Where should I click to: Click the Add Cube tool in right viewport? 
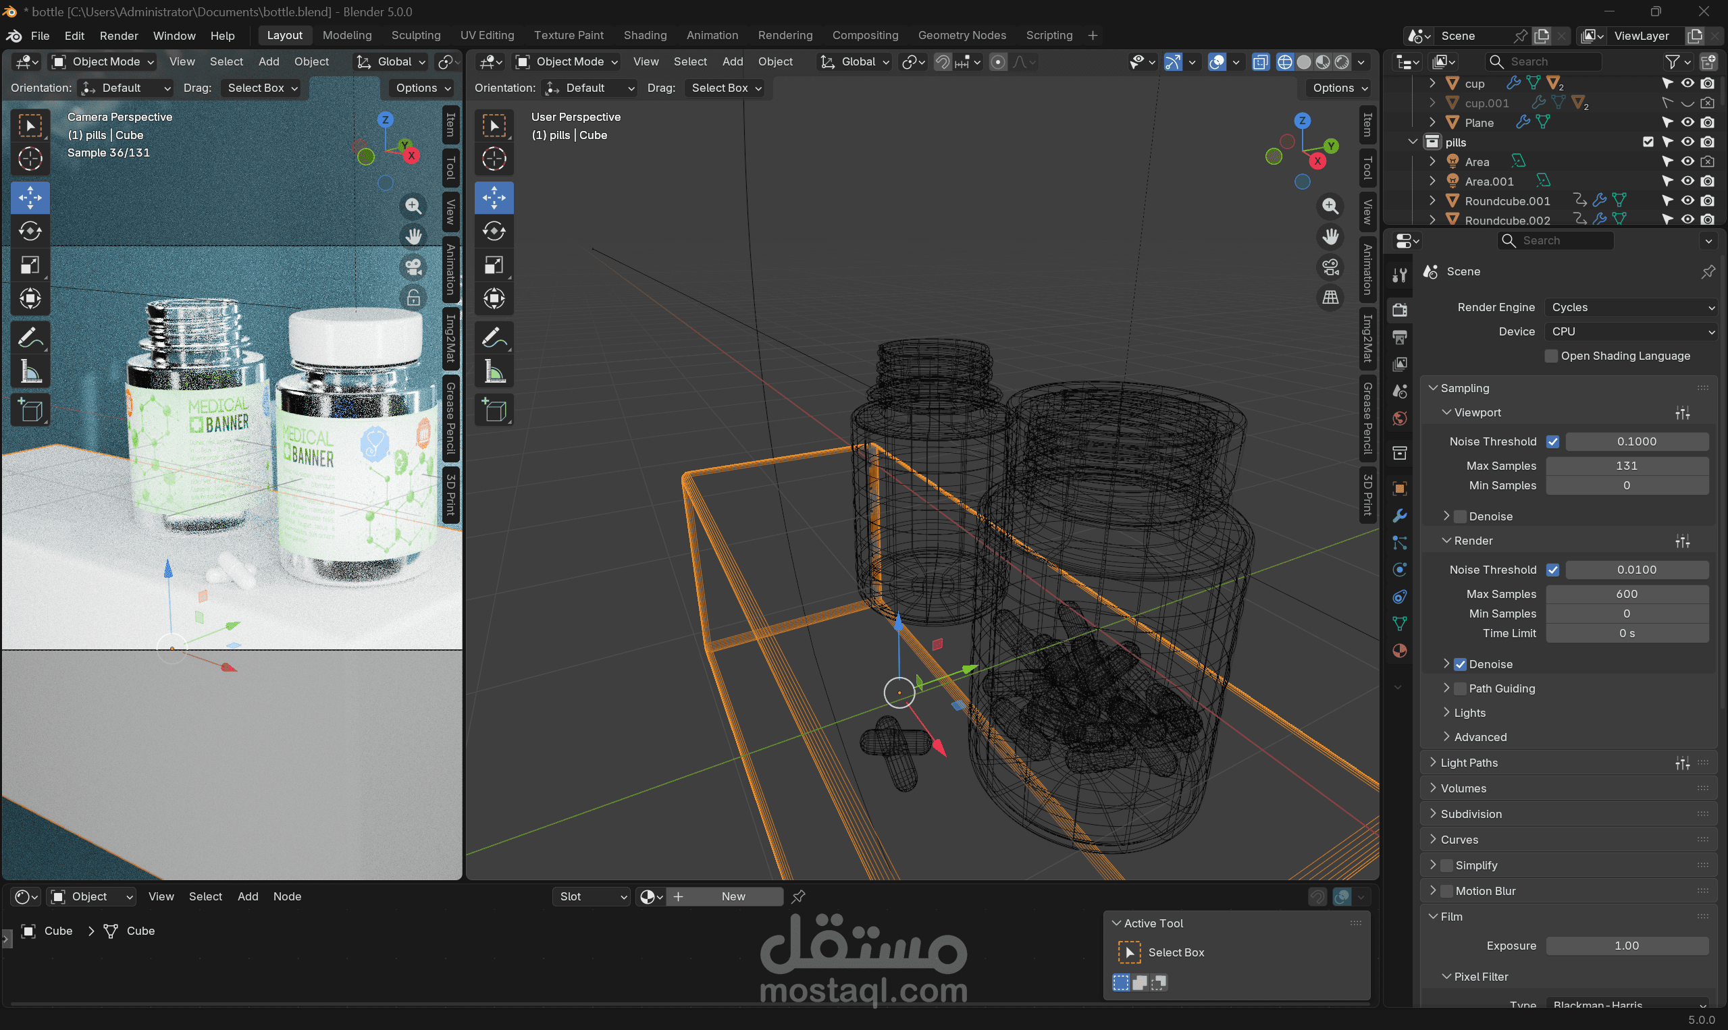(x=494, y=410)
